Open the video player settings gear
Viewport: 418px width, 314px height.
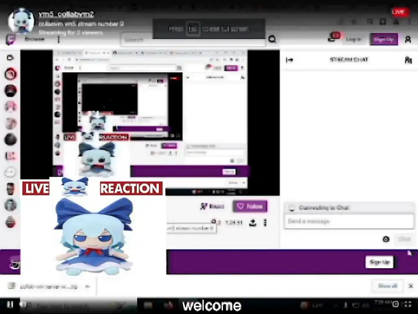[x=396, y=304]
